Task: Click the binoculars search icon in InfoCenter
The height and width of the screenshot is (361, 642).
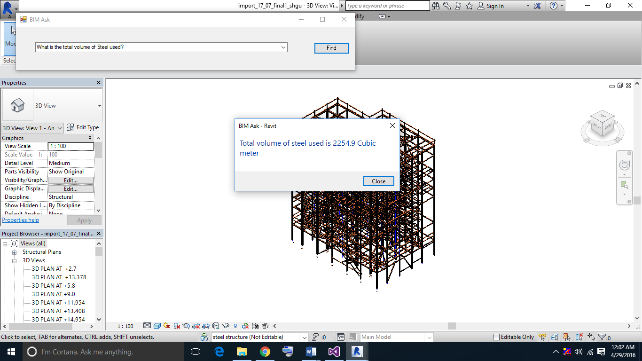Action: click(x=436, y=6)
